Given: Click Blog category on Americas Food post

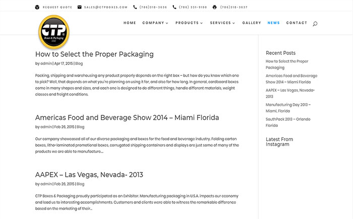Looking at the screenshot, I should (x=80, y=127).
